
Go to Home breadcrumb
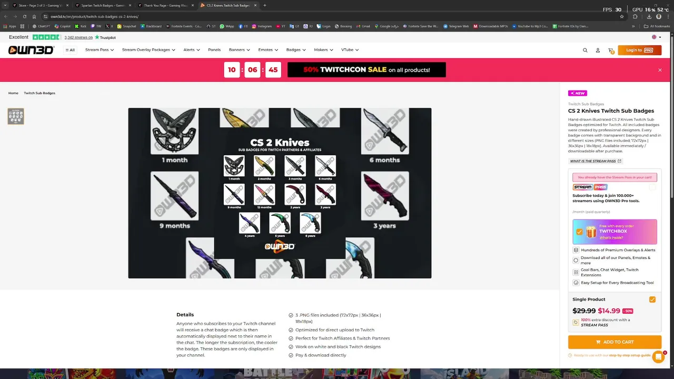point(13,93)
